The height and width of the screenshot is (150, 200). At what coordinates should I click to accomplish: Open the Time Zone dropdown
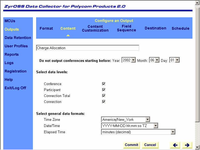[147, 119]
